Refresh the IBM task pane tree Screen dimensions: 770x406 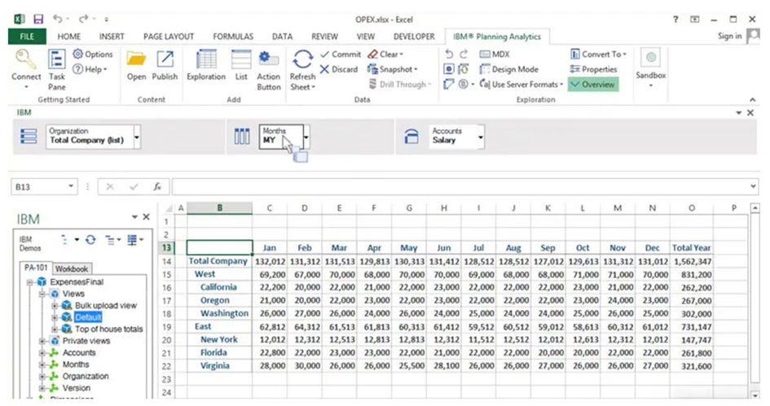pos(90,240)
